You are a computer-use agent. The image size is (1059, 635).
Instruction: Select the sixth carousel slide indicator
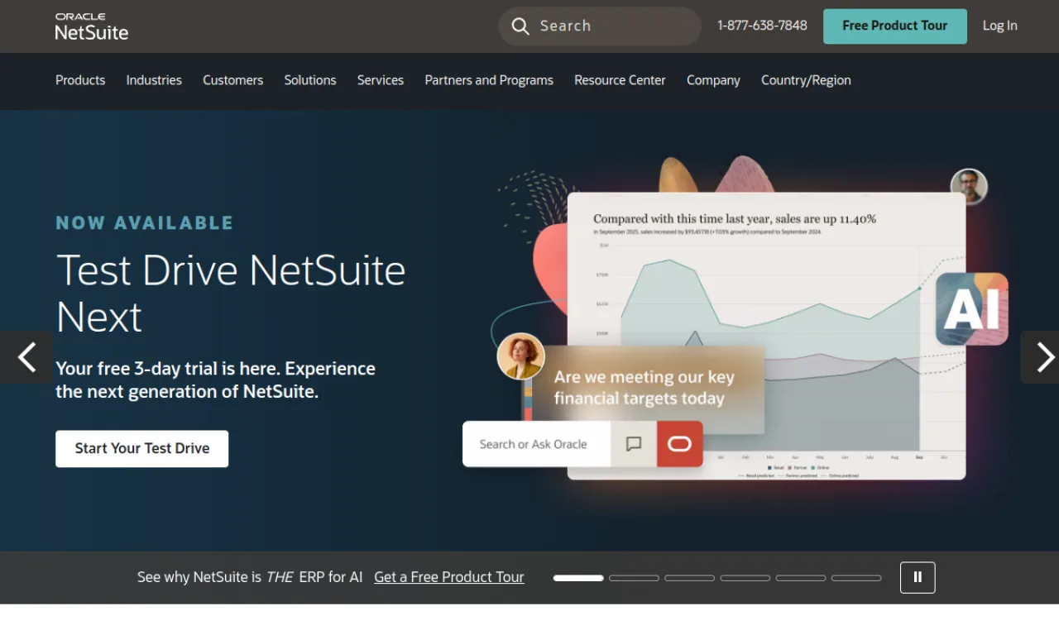click(x=856, y=578)
